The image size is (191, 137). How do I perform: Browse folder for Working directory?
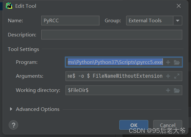coord(177,90)
